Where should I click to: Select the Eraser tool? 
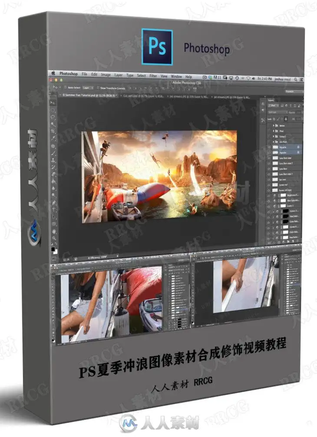tap(53, 174)
